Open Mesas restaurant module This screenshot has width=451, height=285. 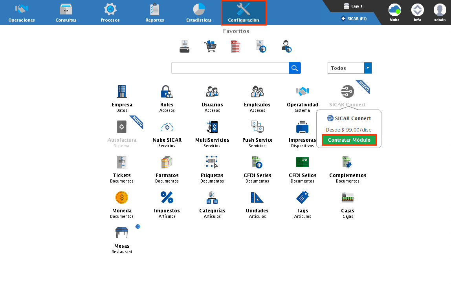point(122,233)
